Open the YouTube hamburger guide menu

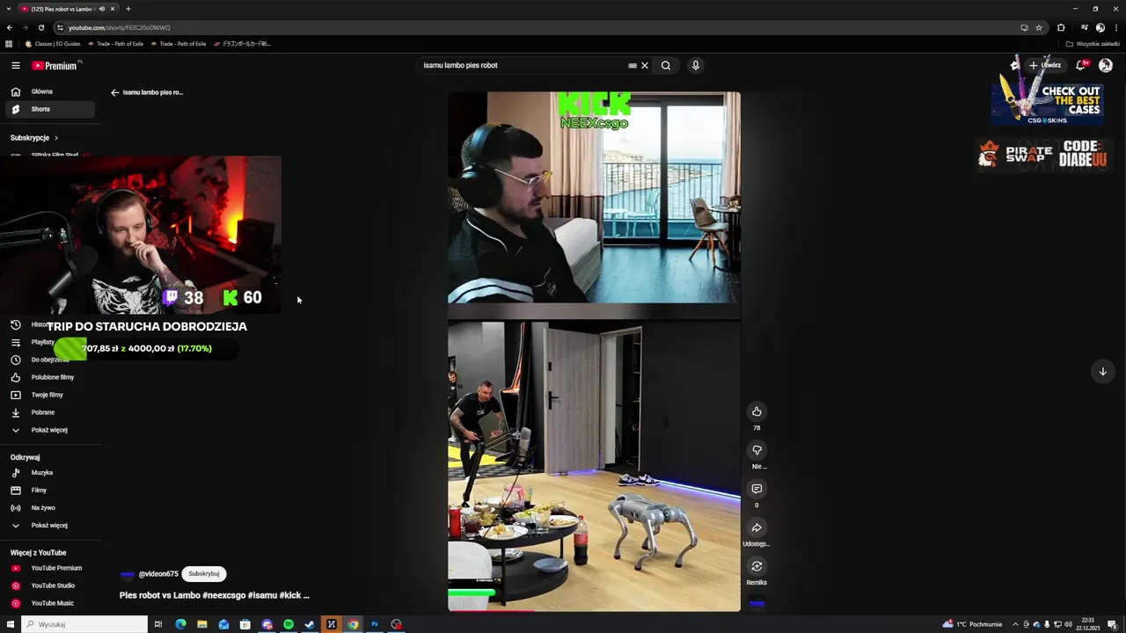tap(15, 65)
